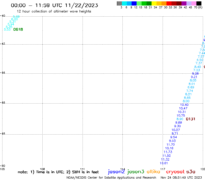Click the 108 longitude axis label

42,169
